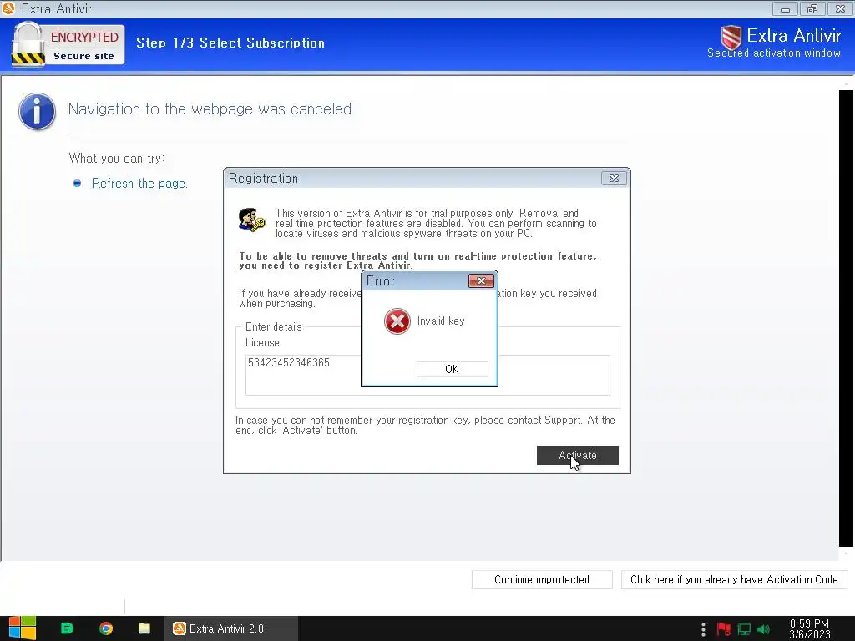This screenshot has width=855, height=641.
Task: Launch Google Chrome from taskbar
Action: (x=106, y=628)
